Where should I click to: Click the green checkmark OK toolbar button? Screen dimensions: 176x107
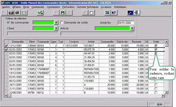(x=40, y=13)
